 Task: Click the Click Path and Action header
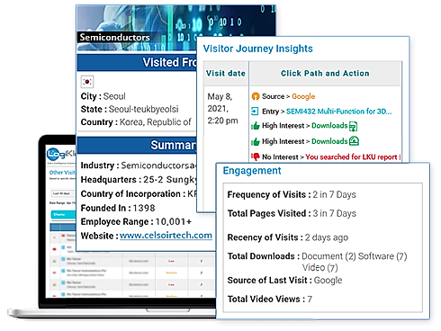[325, 74]
